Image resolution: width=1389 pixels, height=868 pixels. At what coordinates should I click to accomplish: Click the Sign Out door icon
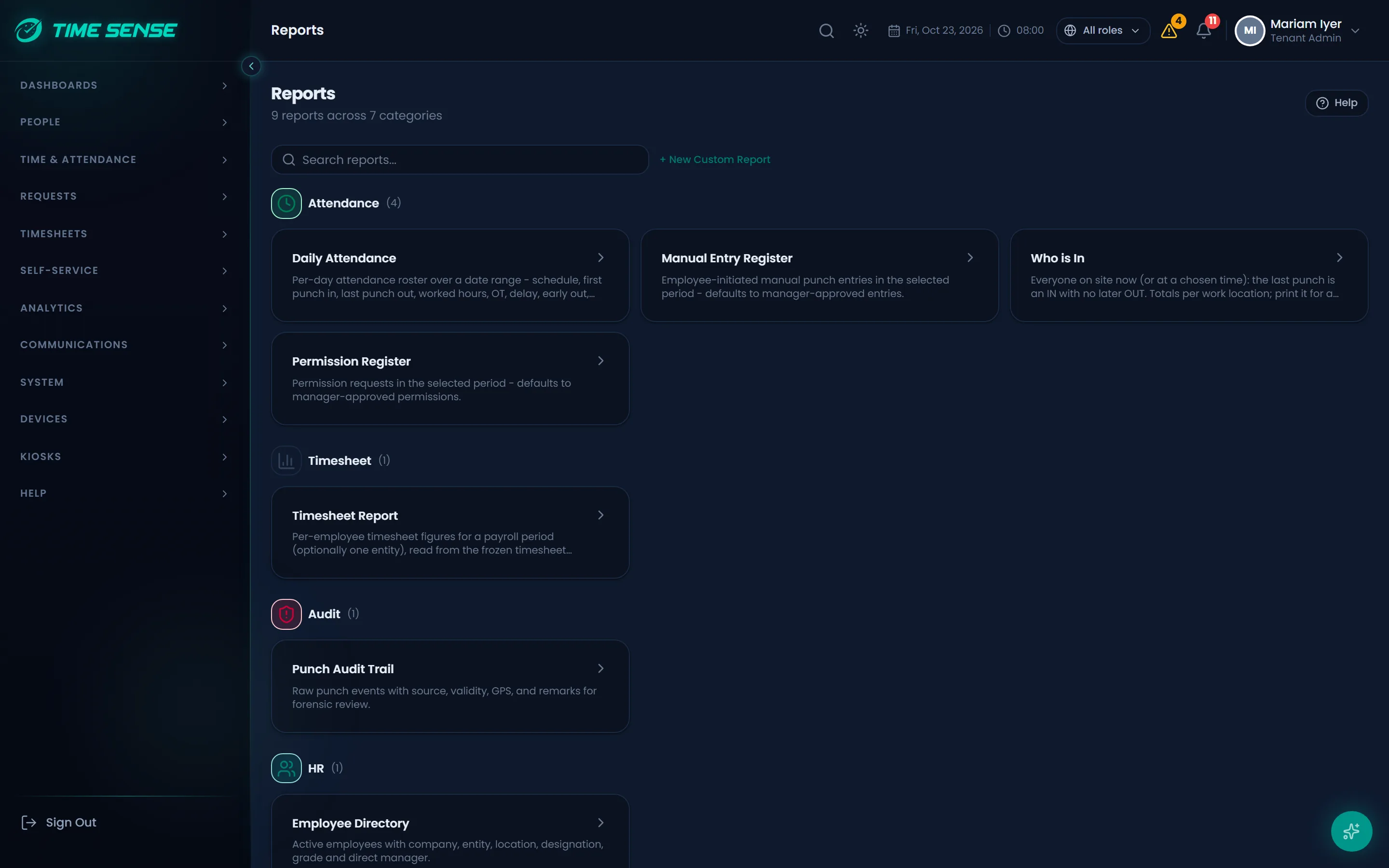[28, 823]
